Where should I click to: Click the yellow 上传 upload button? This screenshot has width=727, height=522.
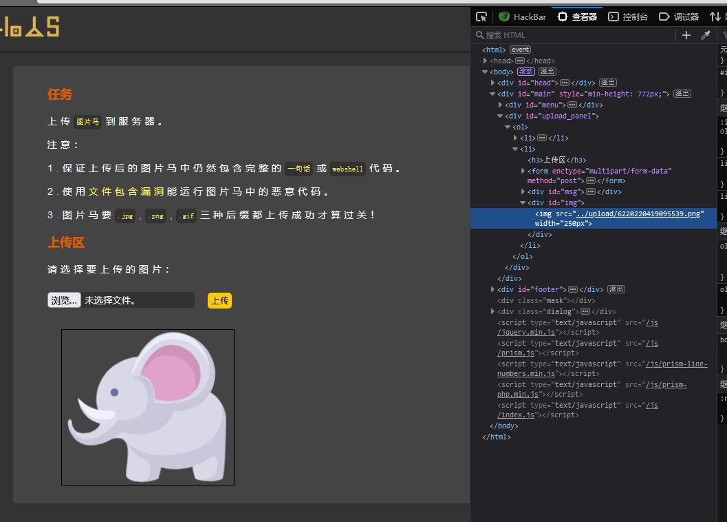(220, 300)
